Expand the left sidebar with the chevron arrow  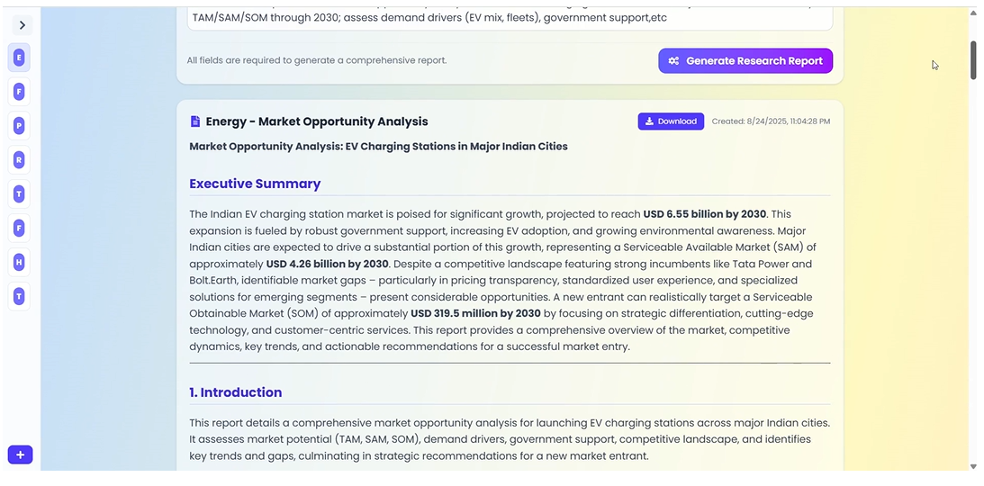coord(22,25)
